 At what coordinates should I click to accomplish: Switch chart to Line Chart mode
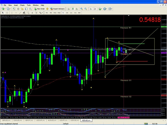(77, 9)
